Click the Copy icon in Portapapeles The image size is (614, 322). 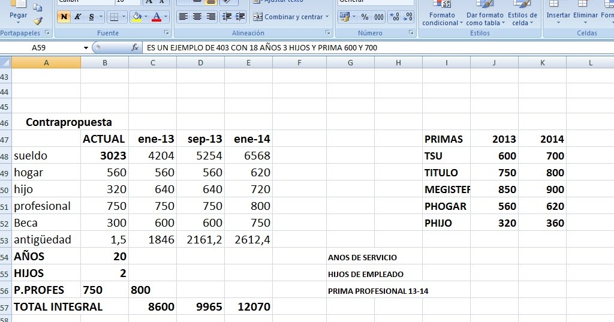[x=38, y=7]
